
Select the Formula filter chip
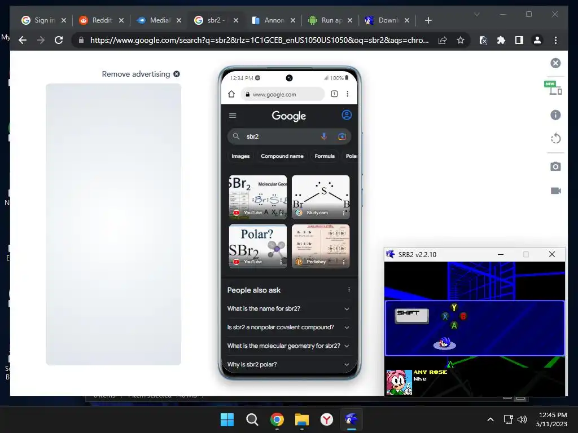325,156
